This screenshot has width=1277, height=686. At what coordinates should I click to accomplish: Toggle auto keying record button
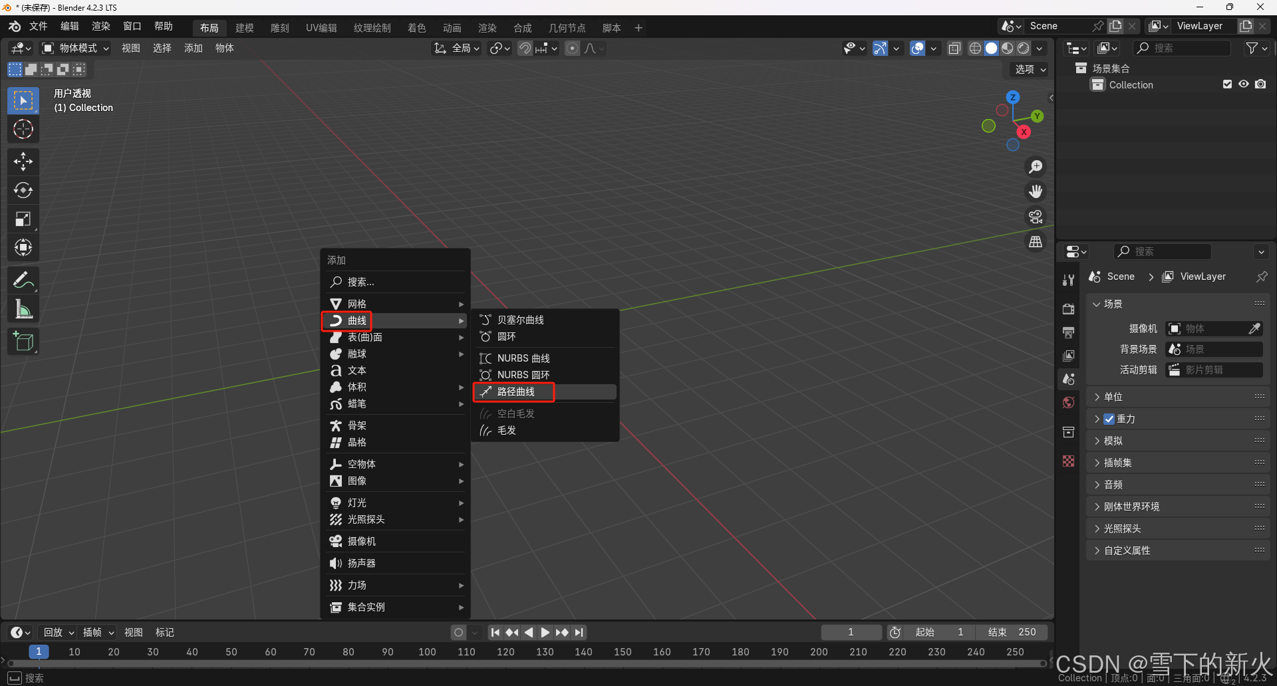[x=458, y=632]
